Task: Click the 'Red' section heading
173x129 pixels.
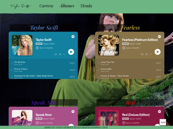Action: (130, 103)
